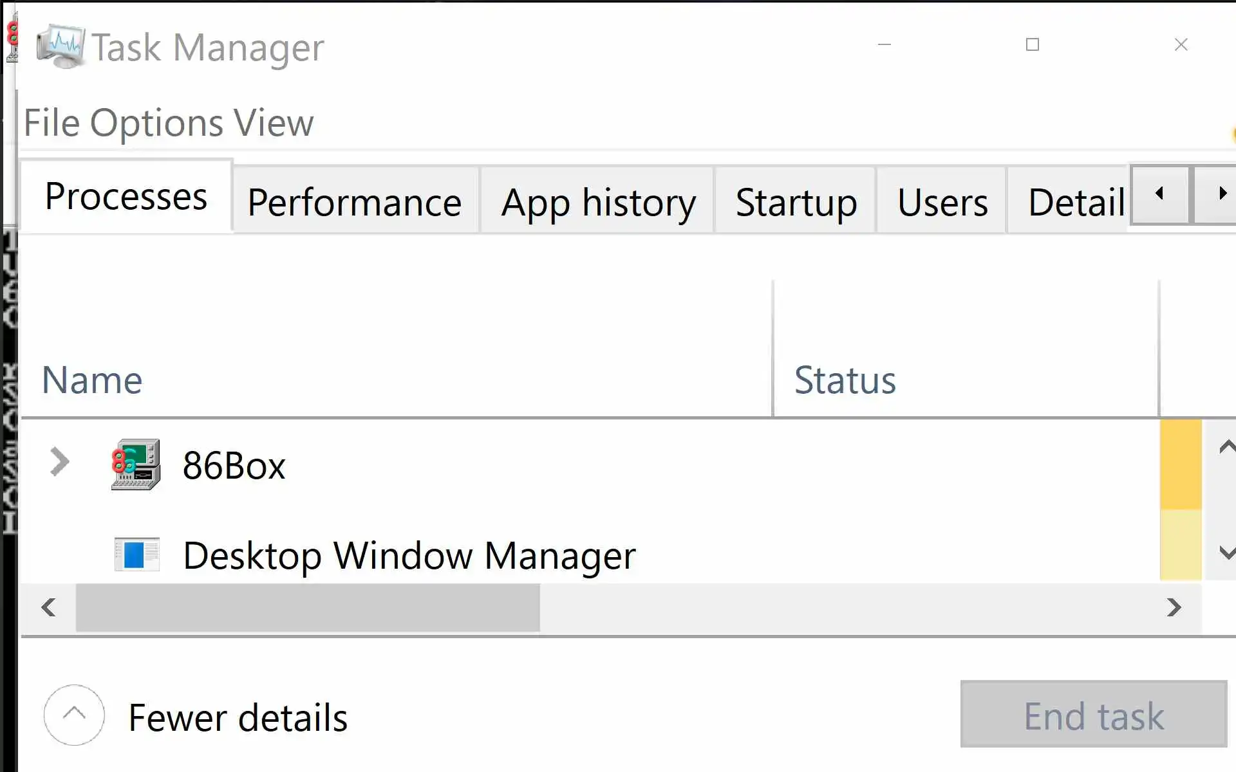Sort processes by Name column header
1236x772 pixels.
click(92, 380)
